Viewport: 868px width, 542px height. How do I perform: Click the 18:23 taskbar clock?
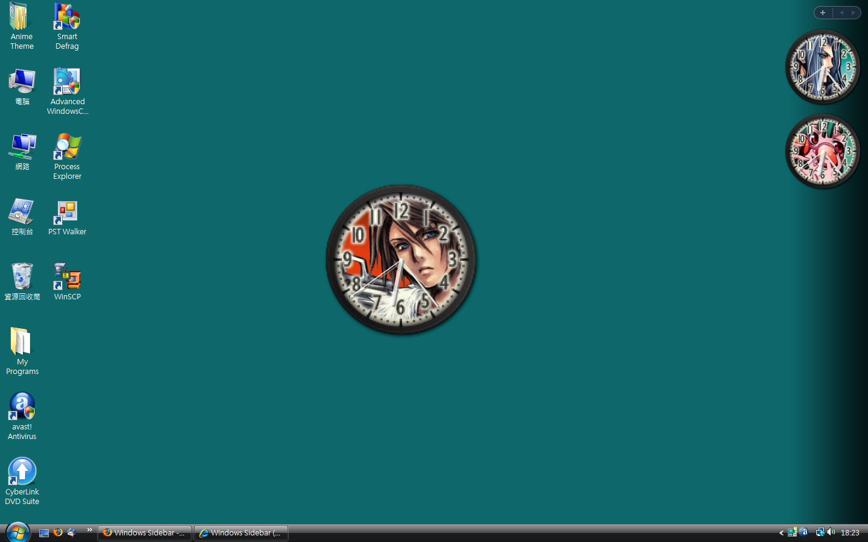click(x=850, y=533)
